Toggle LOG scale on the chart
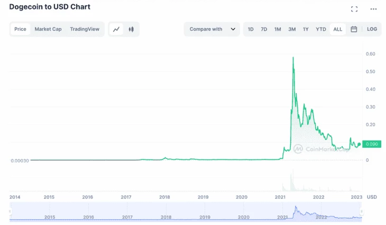 pyautogui.click(x=372, y=29)
